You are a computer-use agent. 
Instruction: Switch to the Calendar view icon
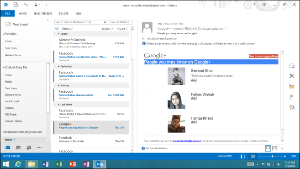click(x=18, y=148)
